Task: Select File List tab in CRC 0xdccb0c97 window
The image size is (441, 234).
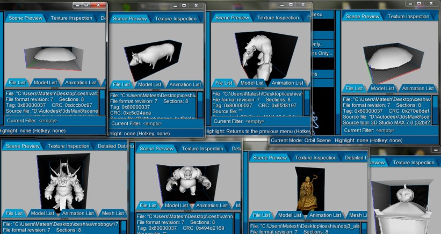Action: click(x=17, y=83)
